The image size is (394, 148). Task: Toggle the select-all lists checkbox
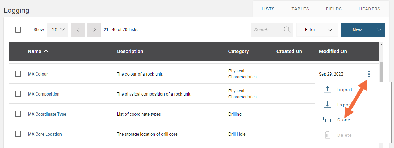pyautogui.click(x=18, y=30)
